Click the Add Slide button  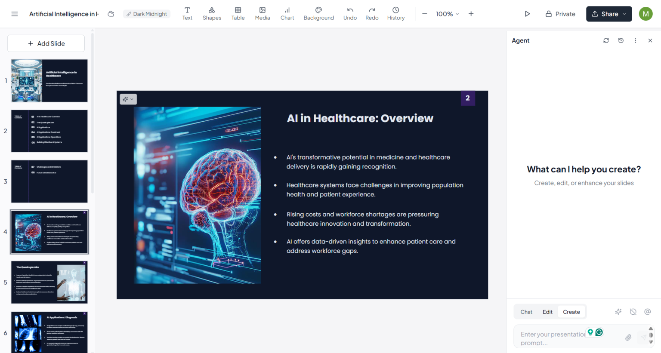(x=46, y=43)
